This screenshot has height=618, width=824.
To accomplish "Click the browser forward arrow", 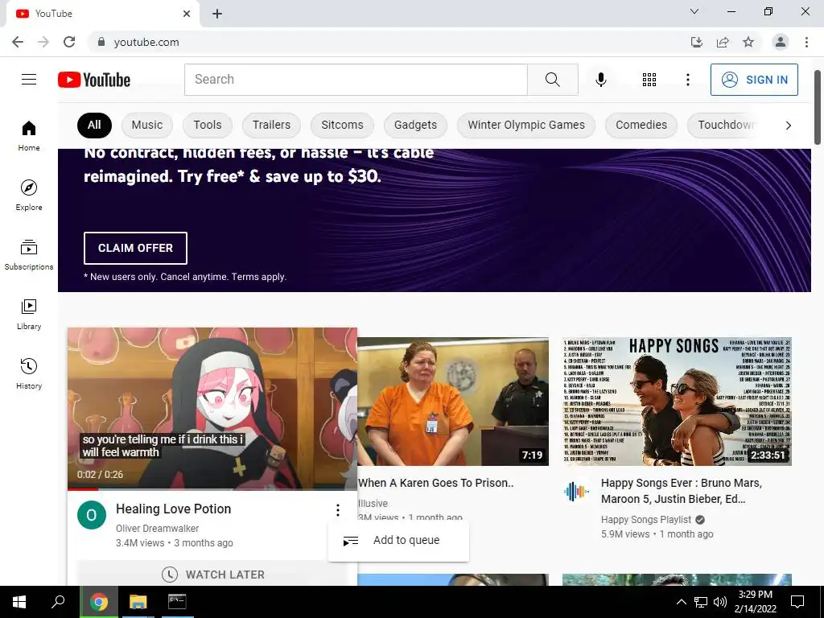I will tap(43, 42).
